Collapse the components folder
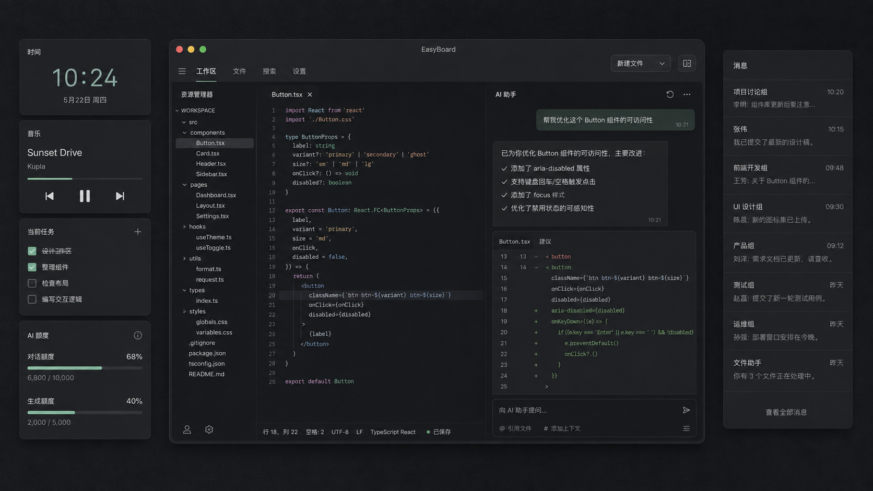Viewport: 873px width, 491px height. click(x=185, y=133)
